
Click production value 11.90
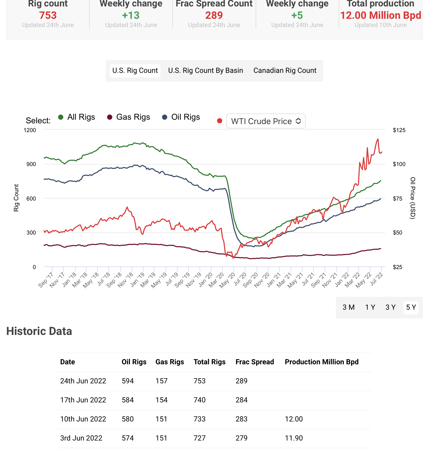(x=294, y=438)
